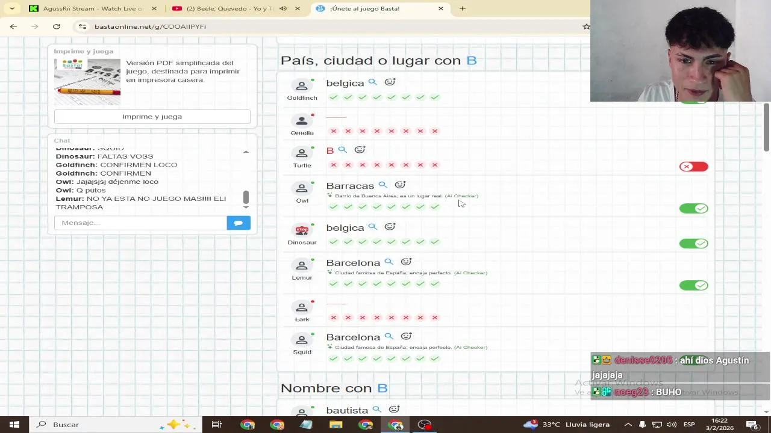
Task: Look up Turtle's answer B with magnifier
Action: click(x=342, y=150)
